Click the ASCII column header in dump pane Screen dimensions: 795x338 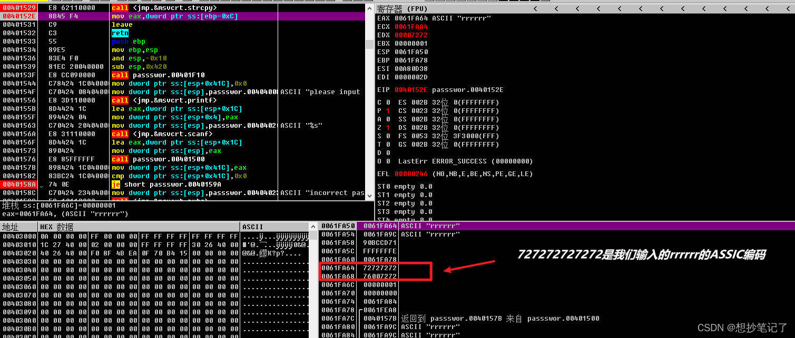tap(274, 227)
